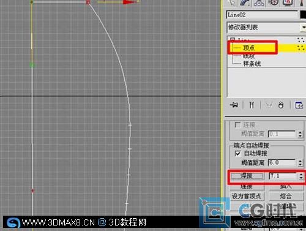
Task: Click the 阈值距离 field showing 6.0
Action: [282, 163]
